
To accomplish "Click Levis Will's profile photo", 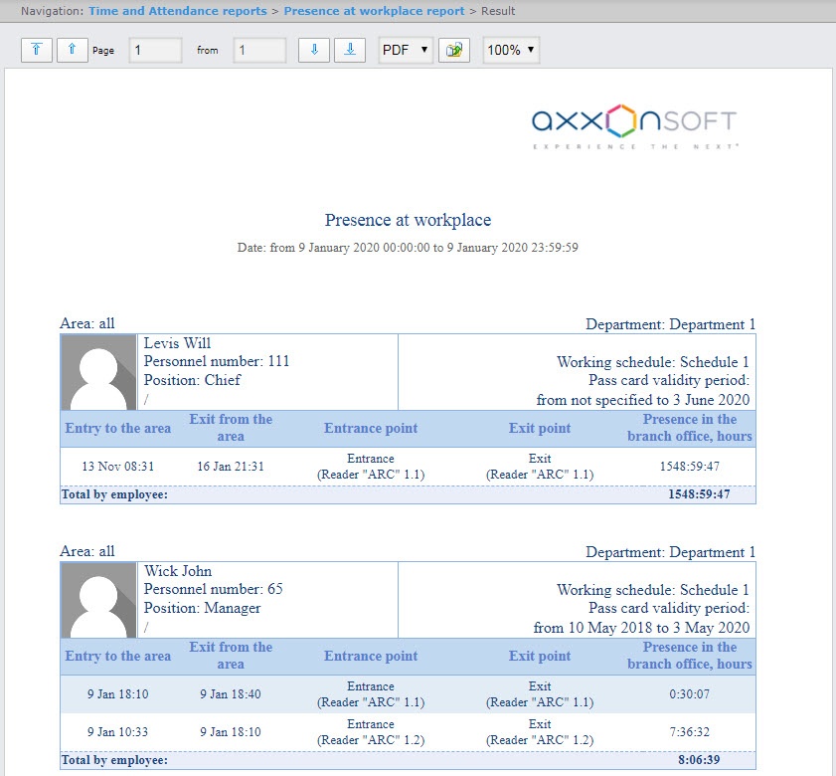I will click(x=98, y=372).
